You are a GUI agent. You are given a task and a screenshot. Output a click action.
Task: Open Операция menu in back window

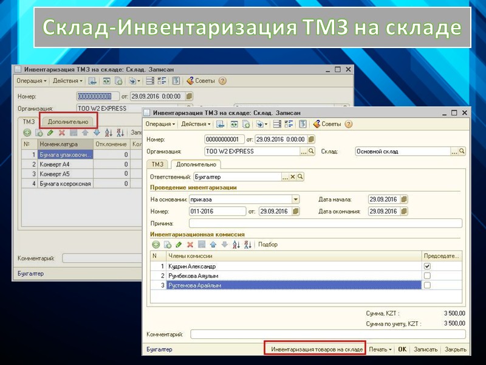(32, 81)
